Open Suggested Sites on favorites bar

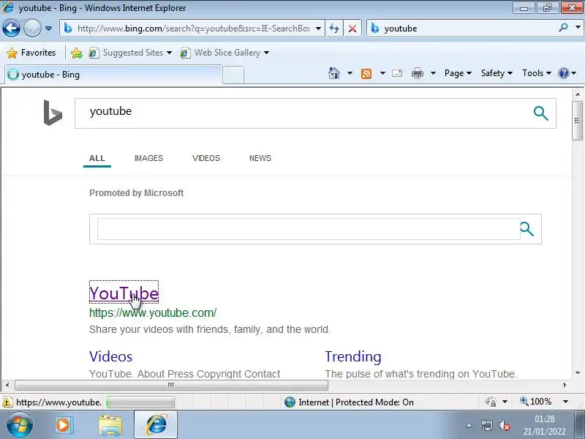coord(130,53)
